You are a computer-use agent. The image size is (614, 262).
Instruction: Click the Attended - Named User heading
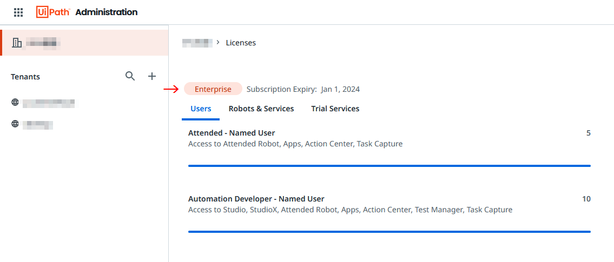click(x=232, y=133)
